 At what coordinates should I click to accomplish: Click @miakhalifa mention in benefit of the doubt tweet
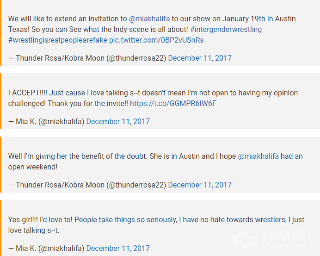(258, 156)
